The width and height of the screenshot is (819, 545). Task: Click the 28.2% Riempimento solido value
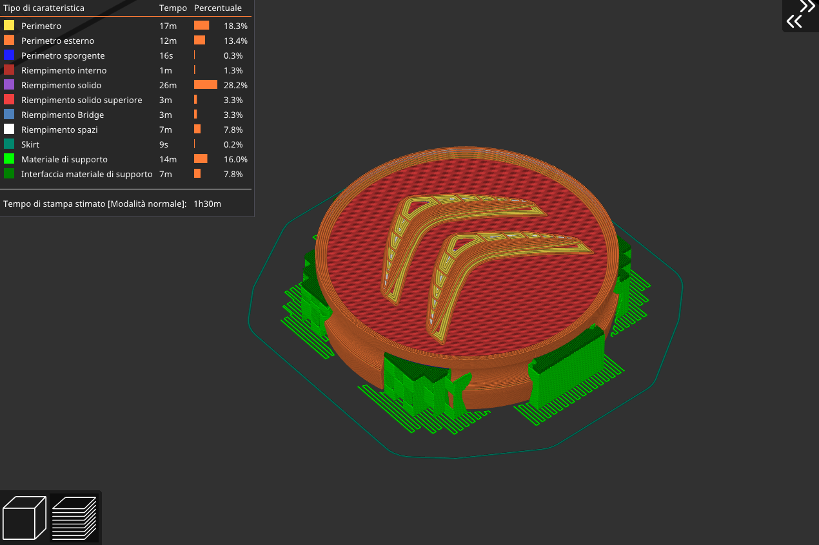(235, 85)
